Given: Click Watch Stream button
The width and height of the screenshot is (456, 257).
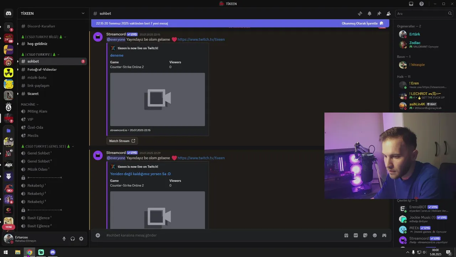Looking at the screenshot, I should tap(122, 141).
